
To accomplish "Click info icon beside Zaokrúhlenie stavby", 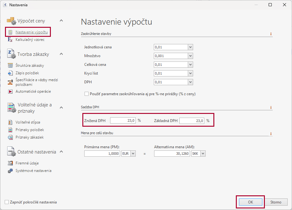I will click(x=271, y=34).
